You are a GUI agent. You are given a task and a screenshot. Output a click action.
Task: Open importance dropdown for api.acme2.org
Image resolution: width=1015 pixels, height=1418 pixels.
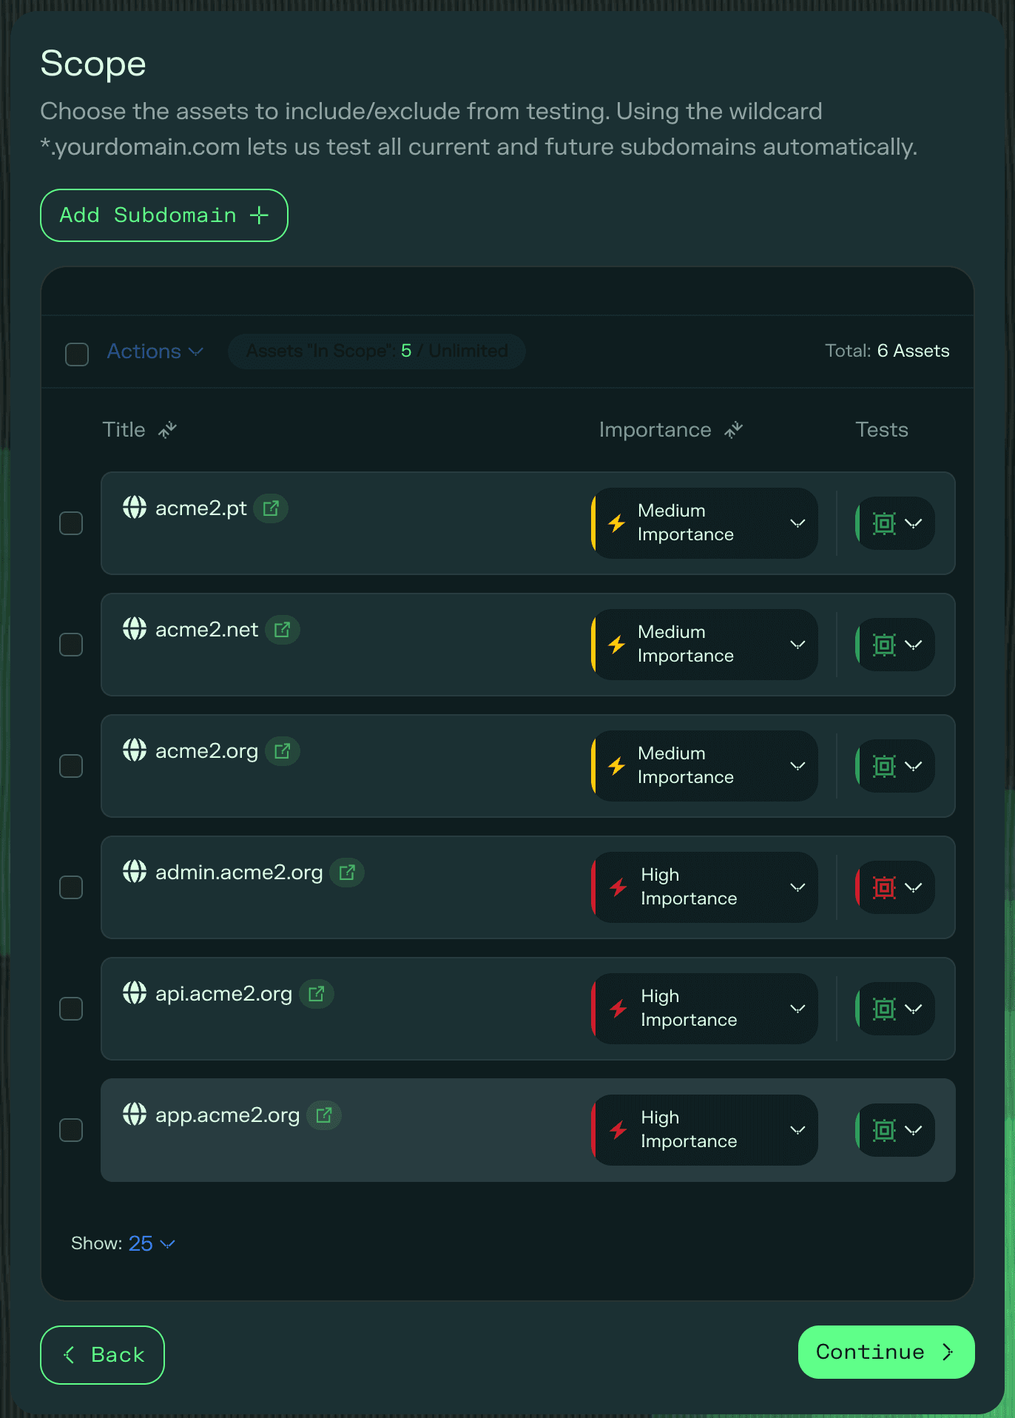click(x=704, y=1009)
